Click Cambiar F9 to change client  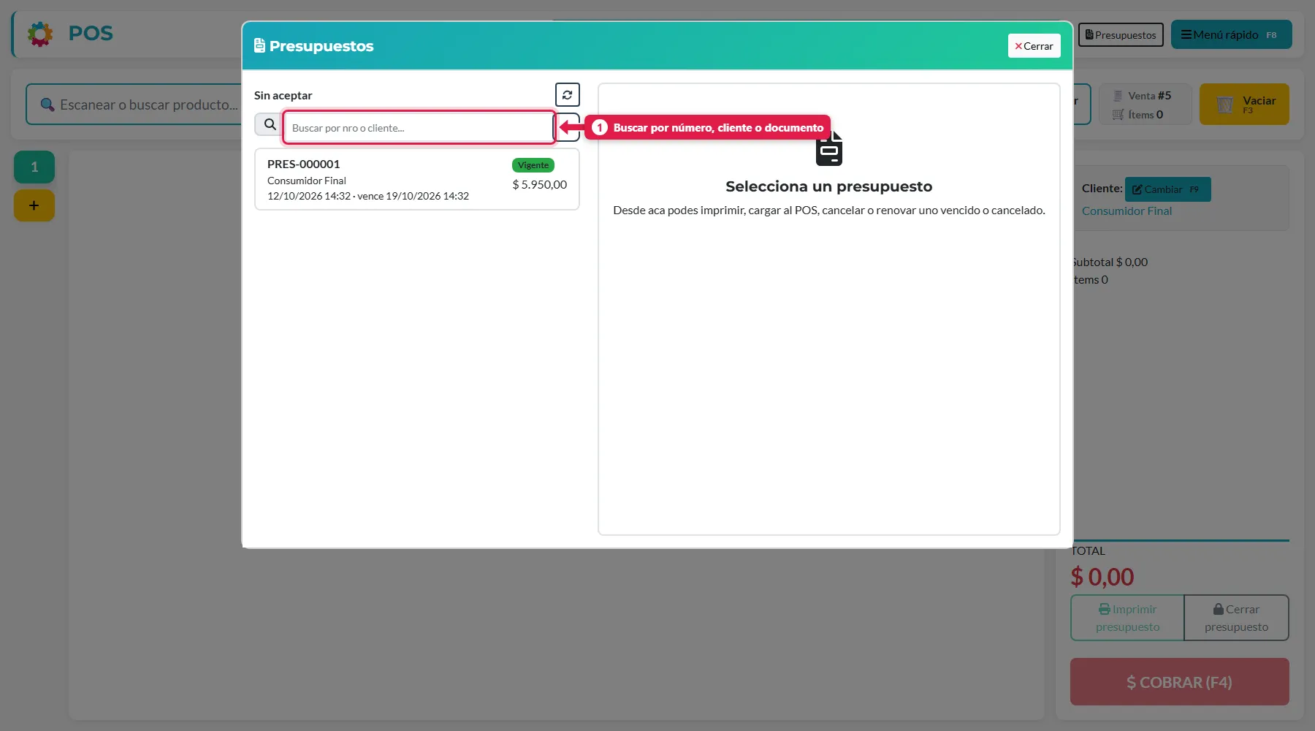click(x=1167, y=189)
